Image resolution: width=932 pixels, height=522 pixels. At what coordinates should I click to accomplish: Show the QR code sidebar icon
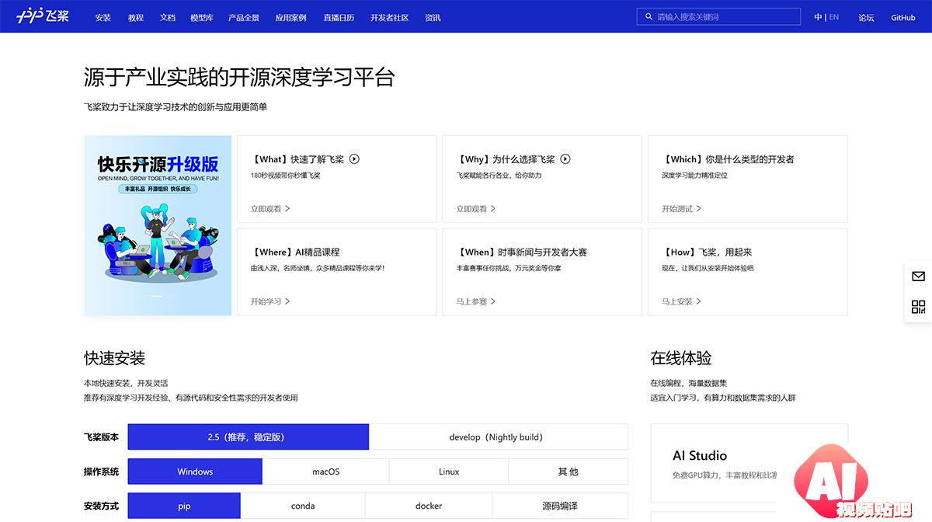coord(918,307)
